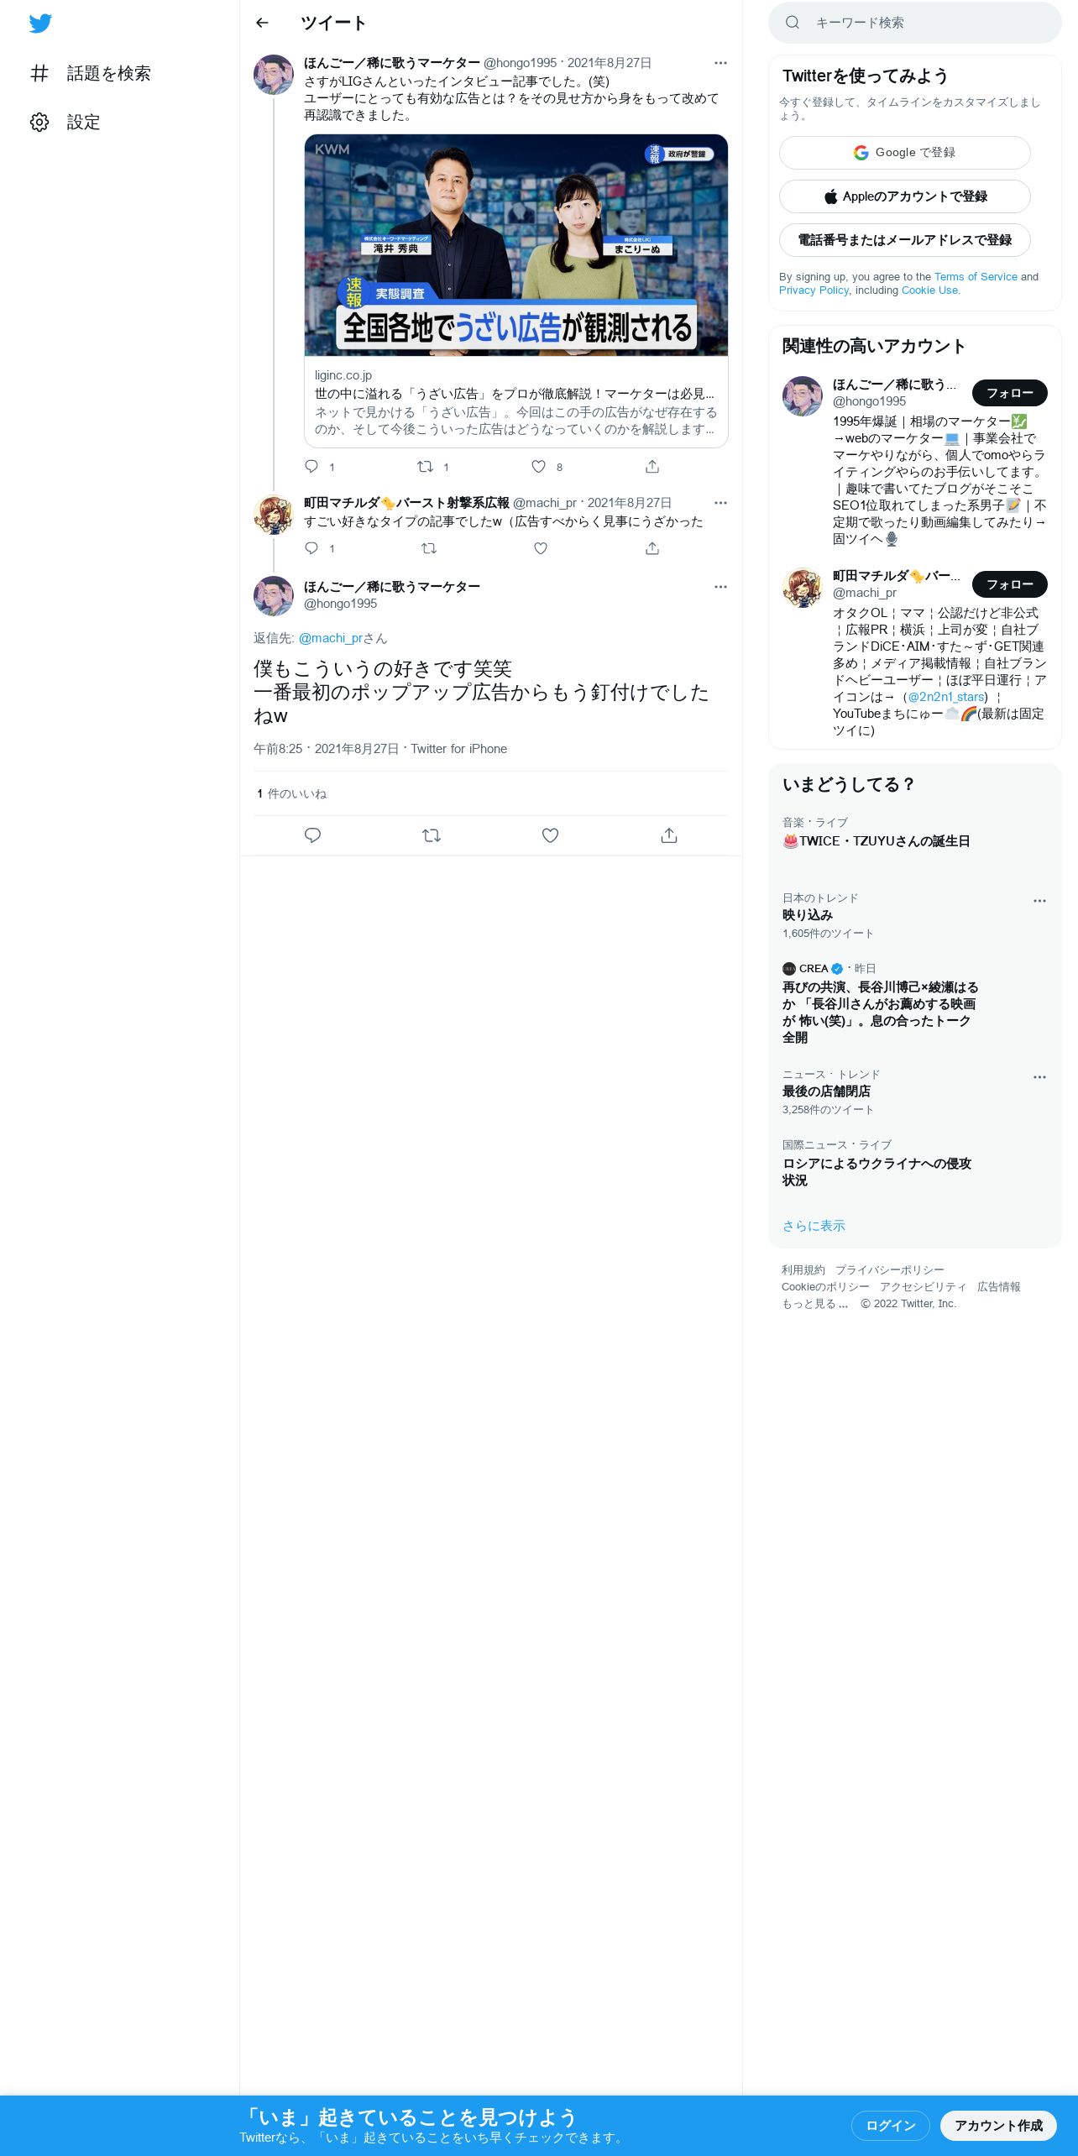Like the first tweet with 8 likes
Image resolution: width=1078 pixels, height=2156 pixels.
pyautogui.click(x=539, y=467)
